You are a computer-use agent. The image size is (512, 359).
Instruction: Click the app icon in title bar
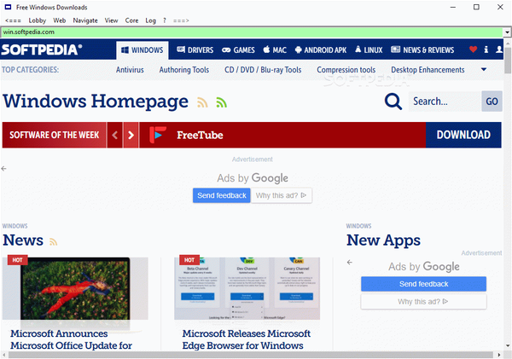pyautogui.click(x=8, y=7)
